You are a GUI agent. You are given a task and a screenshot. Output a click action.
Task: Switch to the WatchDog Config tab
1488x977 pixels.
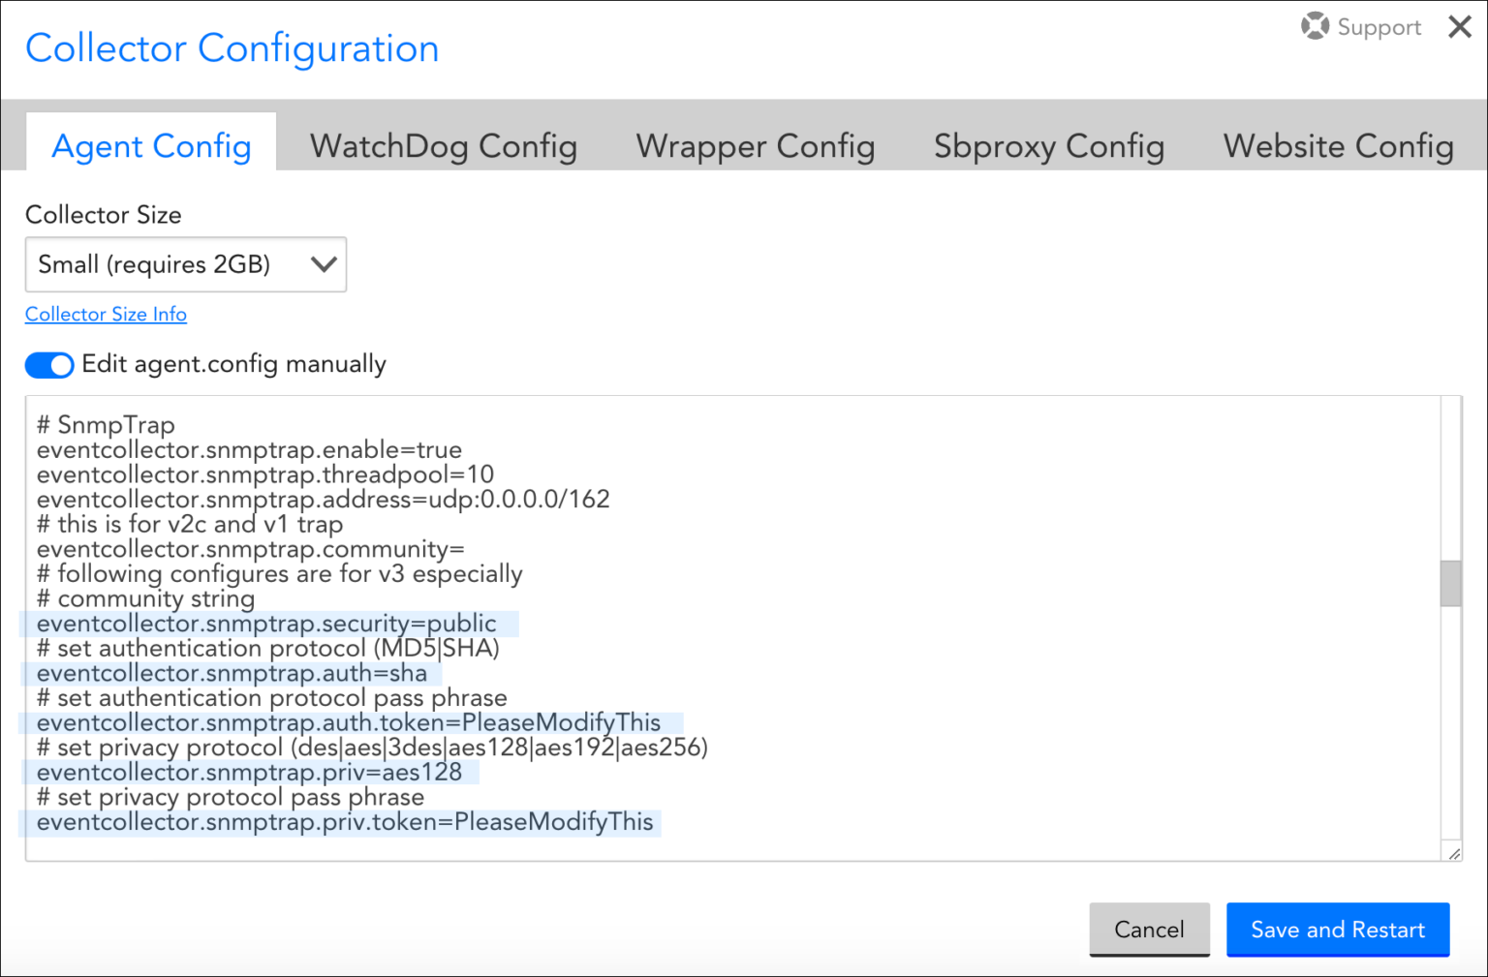point(443,146)
